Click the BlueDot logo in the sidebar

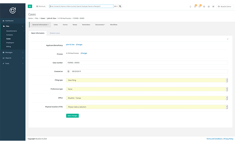[x=13, y=10]
